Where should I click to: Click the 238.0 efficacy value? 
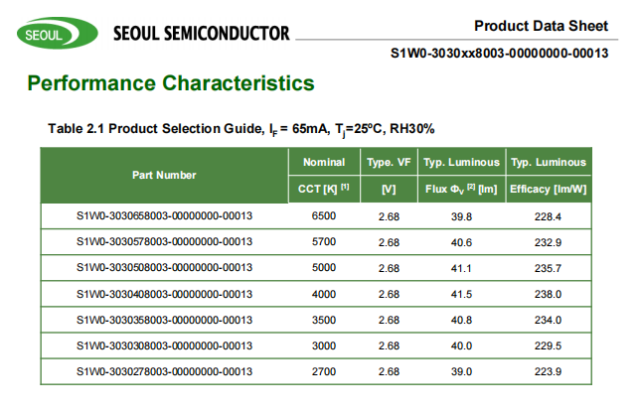(548, 294)
